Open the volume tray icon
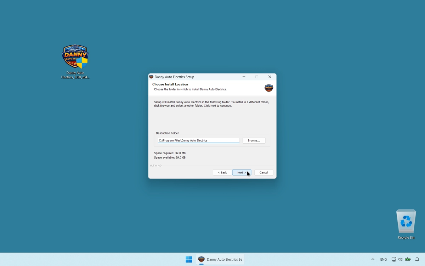The width and height of the screenshot is (425, 266). (x=400, y=259)
